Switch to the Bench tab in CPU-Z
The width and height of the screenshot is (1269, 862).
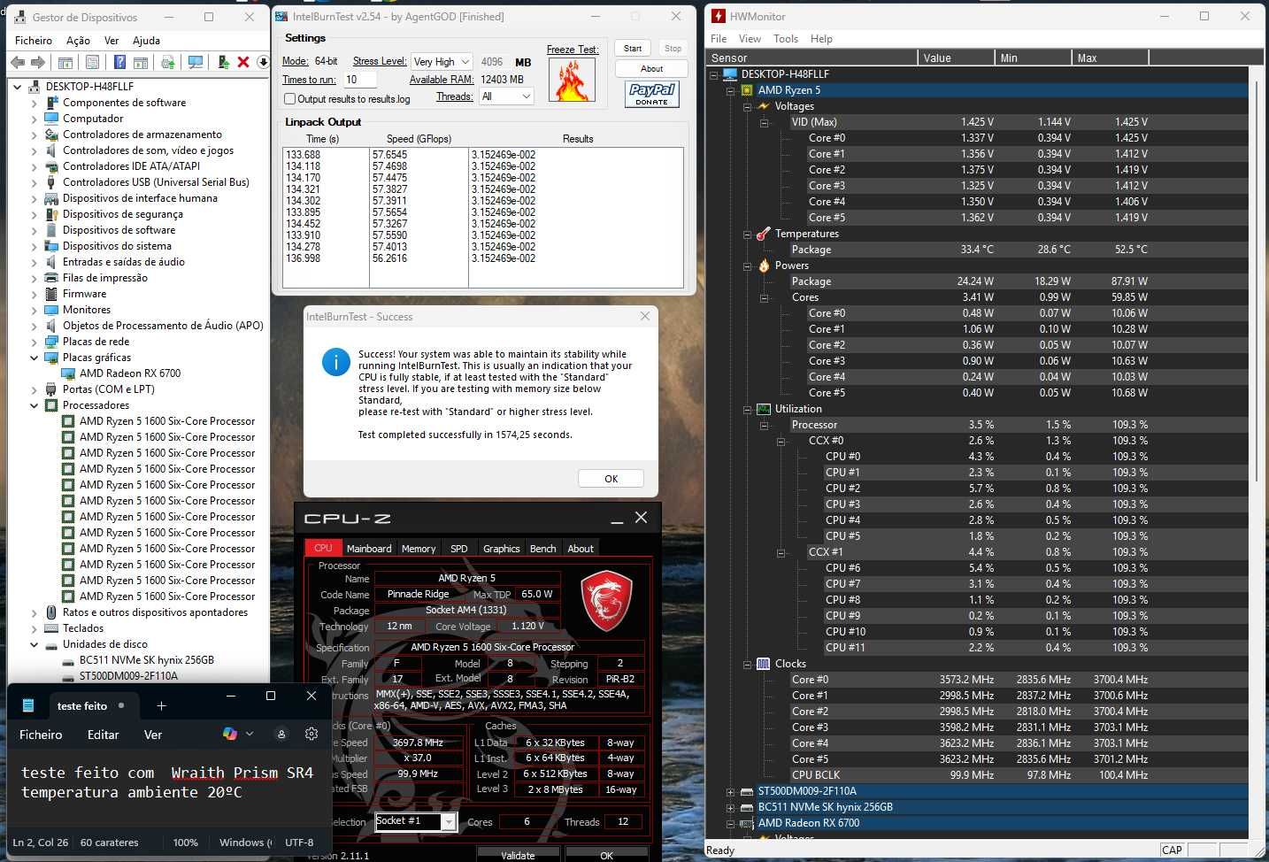pos(542,549)
